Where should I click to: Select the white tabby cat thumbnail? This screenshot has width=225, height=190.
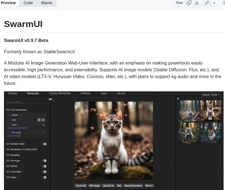(x=211, y=111)
